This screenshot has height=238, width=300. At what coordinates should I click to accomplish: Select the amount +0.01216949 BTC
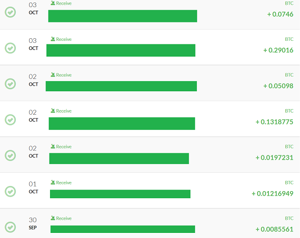click(272, 194)
